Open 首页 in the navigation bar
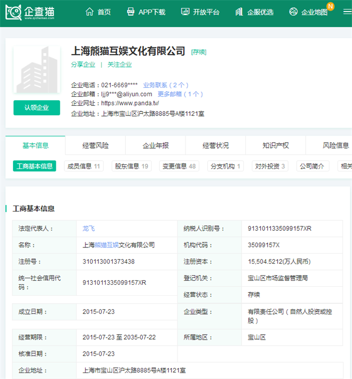This screenshot has width=352, height=379. (x=104, y=12)
